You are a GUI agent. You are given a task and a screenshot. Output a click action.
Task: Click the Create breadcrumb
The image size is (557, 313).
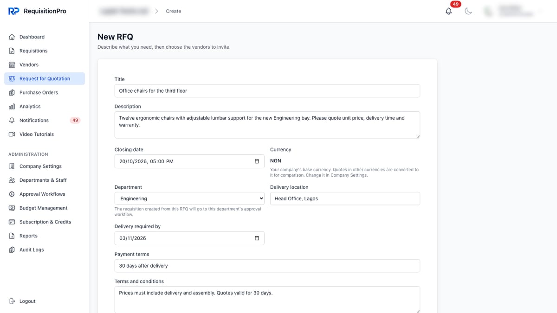174,11
